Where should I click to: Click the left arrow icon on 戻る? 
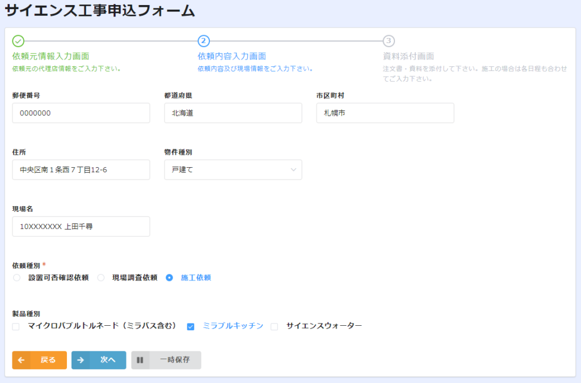click(x=22, y=360)
